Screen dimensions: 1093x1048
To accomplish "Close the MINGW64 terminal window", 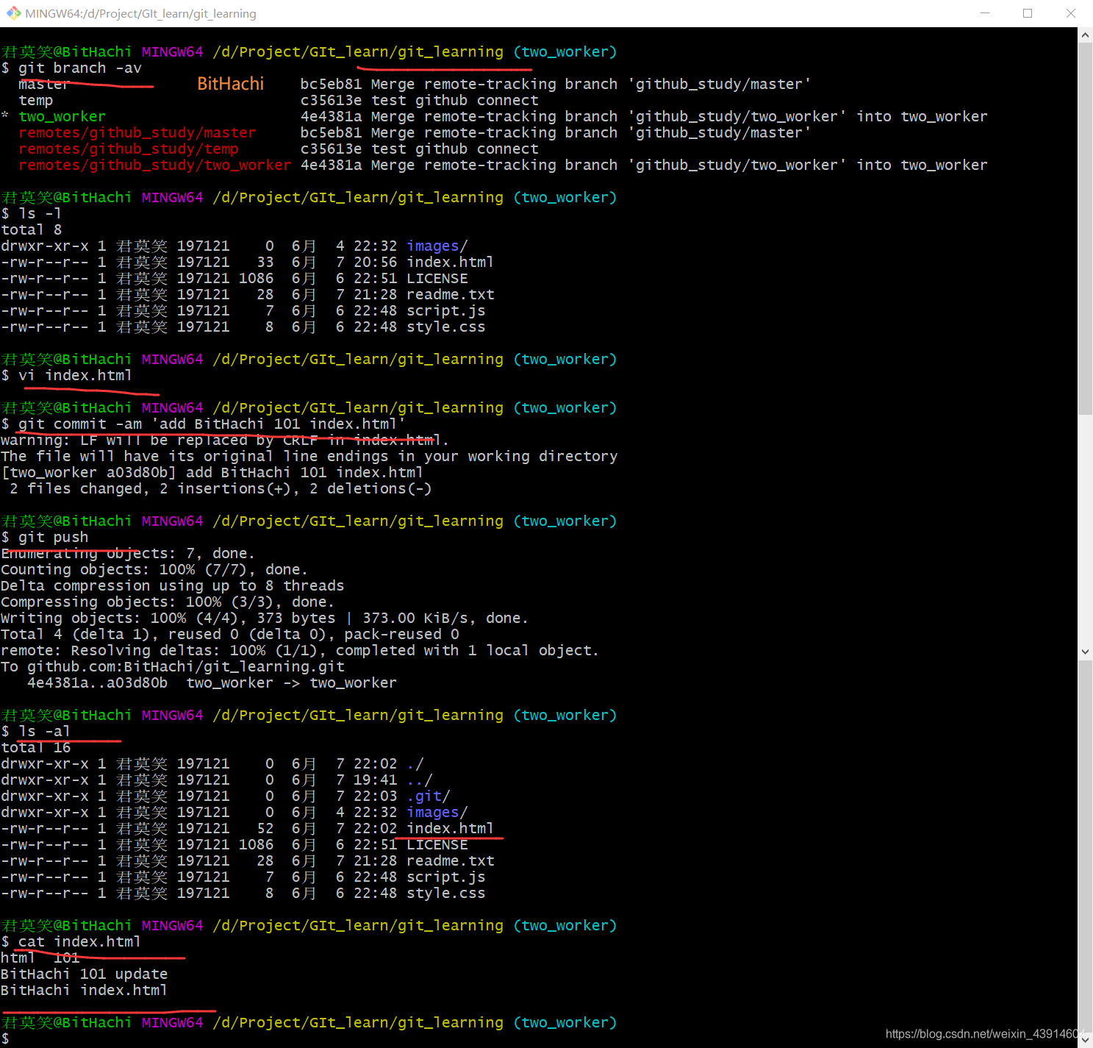I will tap(1071, 13).
